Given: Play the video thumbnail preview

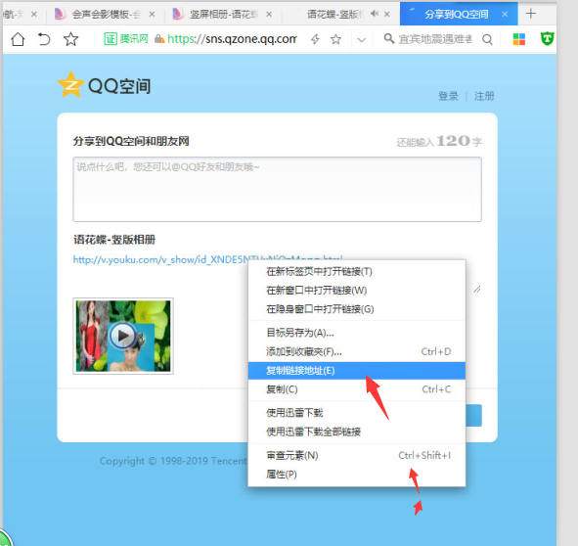Looking at the screenshot, I should (x=123, y=336).
